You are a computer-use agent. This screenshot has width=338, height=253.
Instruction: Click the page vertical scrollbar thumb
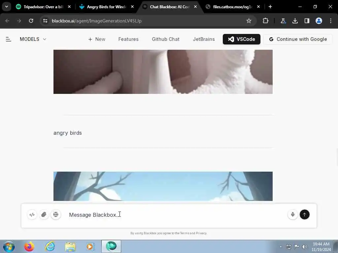(x=337, y=157)
